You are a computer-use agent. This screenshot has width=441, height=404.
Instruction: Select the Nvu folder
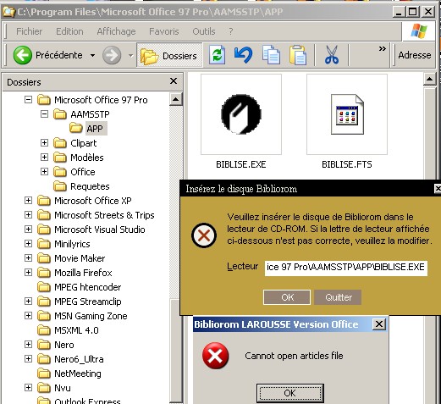pos(63,388)
